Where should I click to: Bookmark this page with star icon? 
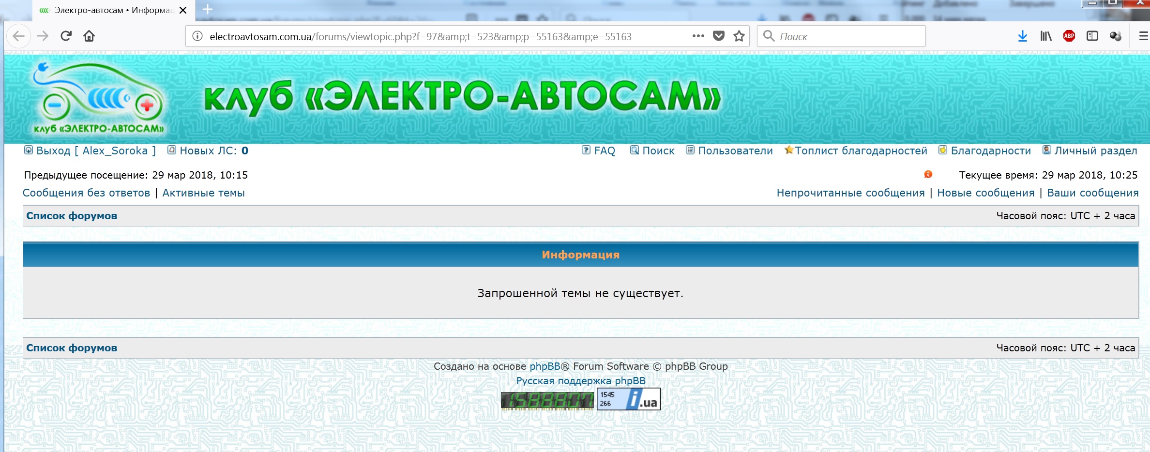point(739,36)
